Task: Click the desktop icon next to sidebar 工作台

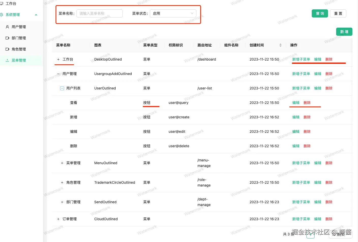Action: click(x=1, y=4)
